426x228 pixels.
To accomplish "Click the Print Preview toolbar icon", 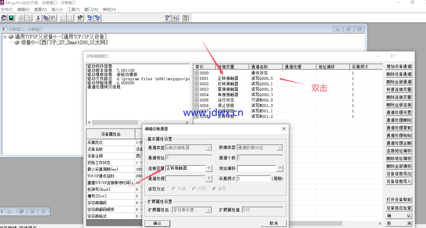I will [x=28, y=18].
